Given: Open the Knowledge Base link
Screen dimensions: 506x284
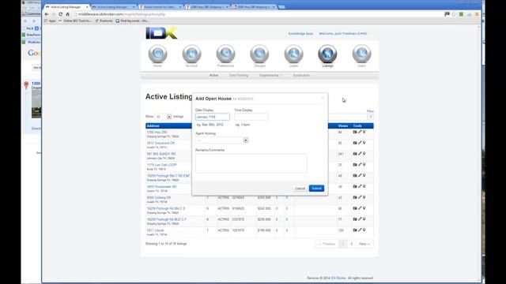Looking at the screenshot, I should [x=300, y=33].
